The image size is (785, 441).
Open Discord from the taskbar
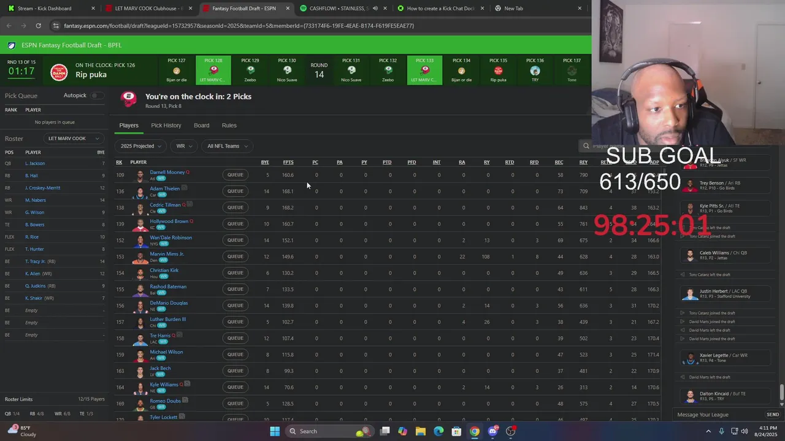pos(492,431)
